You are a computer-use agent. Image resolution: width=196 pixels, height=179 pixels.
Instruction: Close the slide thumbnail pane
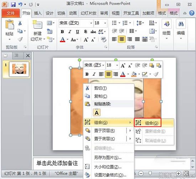click(28, 55)
